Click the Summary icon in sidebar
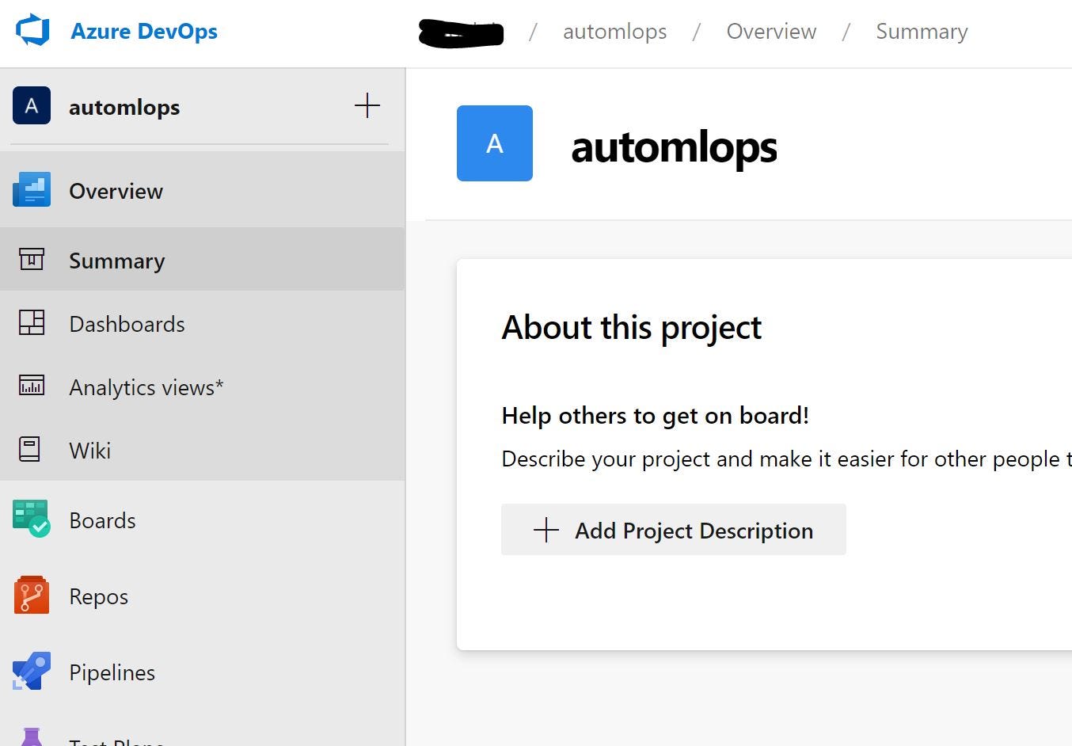1072x746 pixels. (x=32, y=259)
